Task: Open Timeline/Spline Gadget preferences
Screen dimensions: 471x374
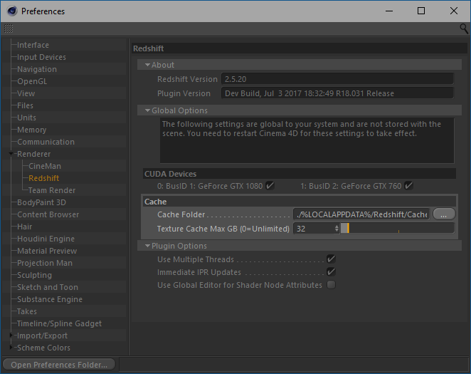Action: 59,323
